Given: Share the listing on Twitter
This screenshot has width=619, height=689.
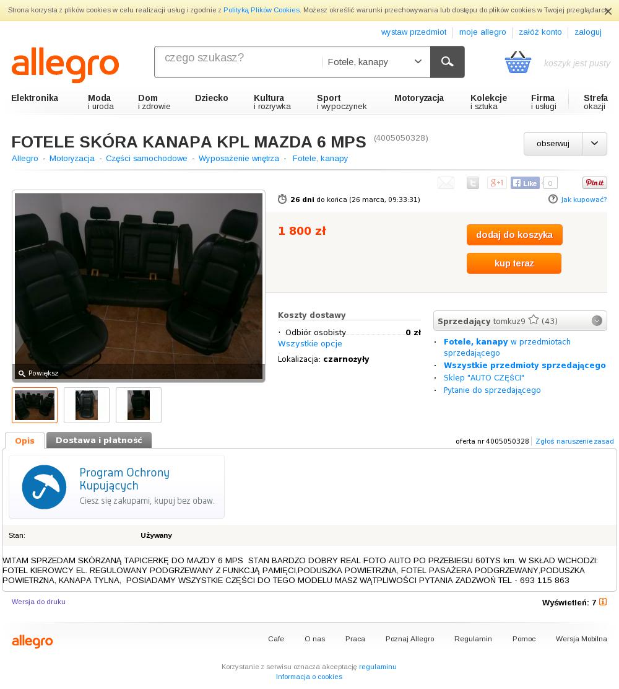Looking at the screenshot, I should (473, 183).
